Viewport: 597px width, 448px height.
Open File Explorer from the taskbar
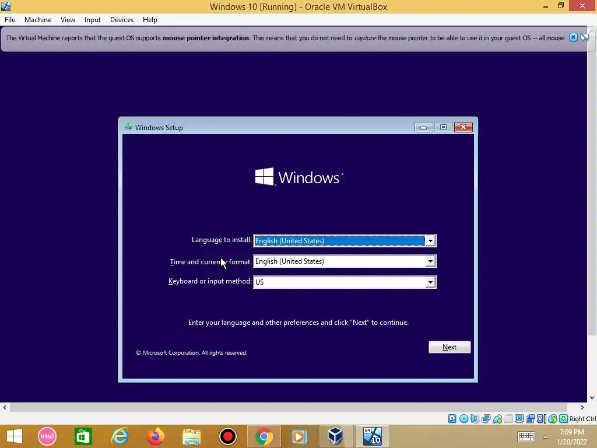[x=191, y=436]
